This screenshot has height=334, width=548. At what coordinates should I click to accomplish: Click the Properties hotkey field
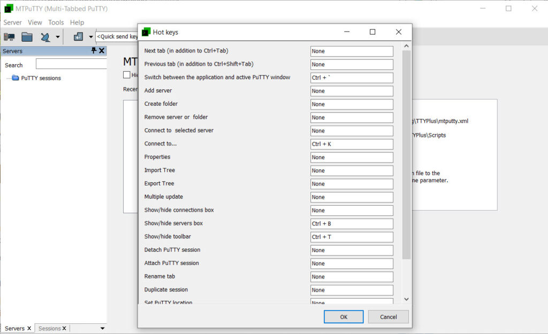point(352,158)
